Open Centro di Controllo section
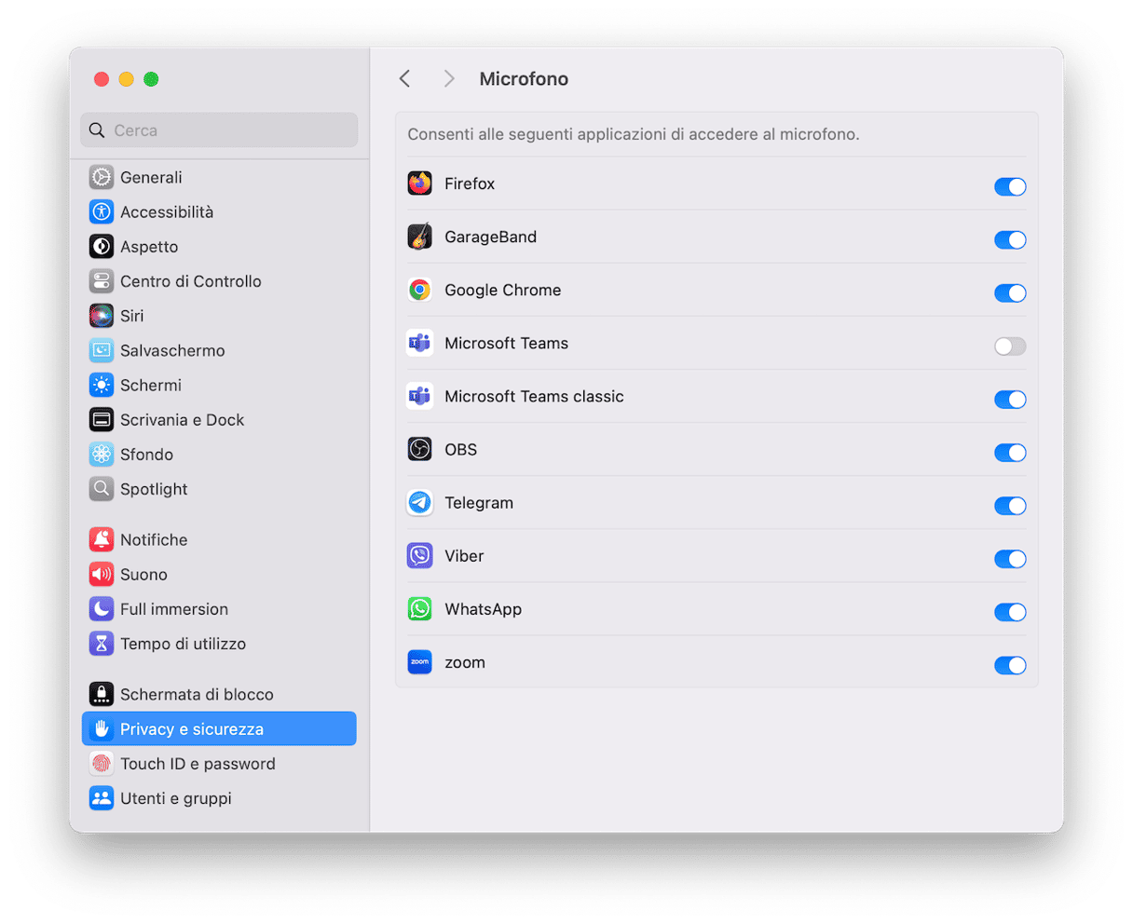The image size is (1133, 924). point(190,281)
